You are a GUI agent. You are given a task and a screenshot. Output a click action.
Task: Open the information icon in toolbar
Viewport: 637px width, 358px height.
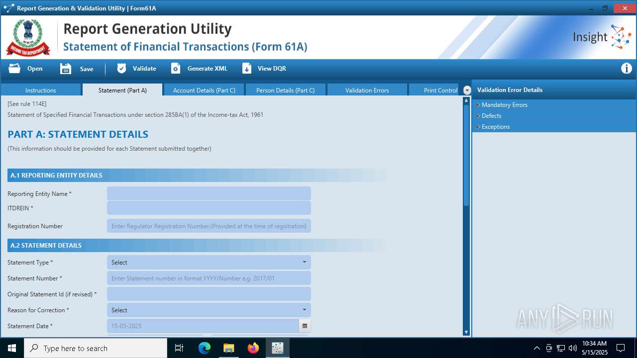point(627,69)
